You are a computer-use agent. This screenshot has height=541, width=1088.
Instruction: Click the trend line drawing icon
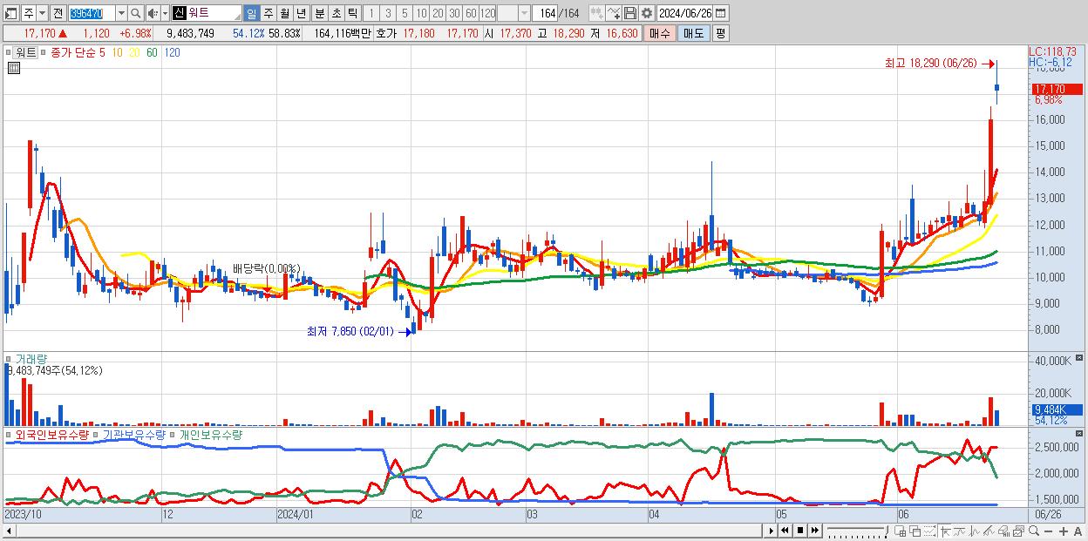click(960, 530)
